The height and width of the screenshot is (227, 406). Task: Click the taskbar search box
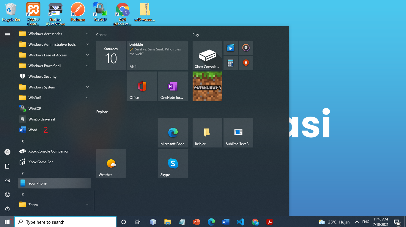point(65,222)
